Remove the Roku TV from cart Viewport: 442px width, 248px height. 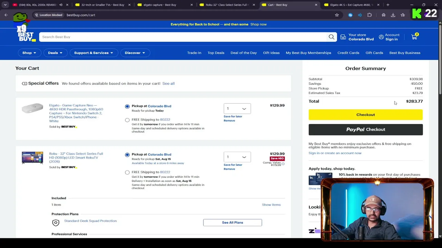coord(229,169)
